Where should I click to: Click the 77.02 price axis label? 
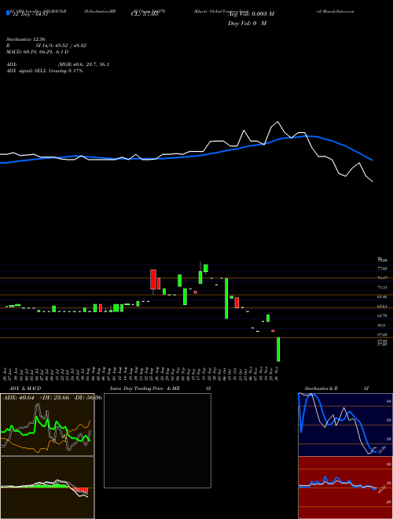pyautogui.click(x=382, y=268)
